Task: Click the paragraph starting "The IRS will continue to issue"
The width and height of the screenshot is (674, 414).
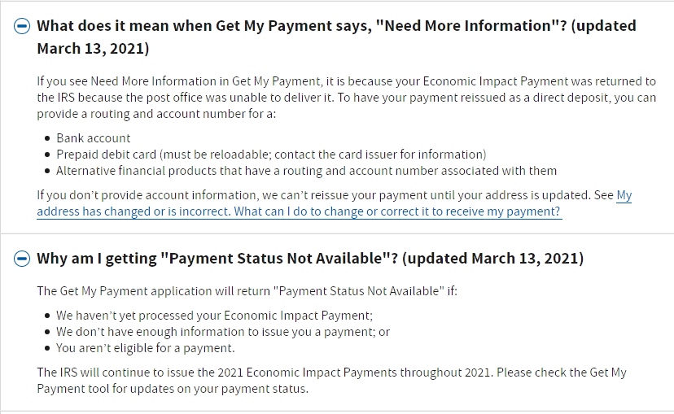Action: point(331,381)
